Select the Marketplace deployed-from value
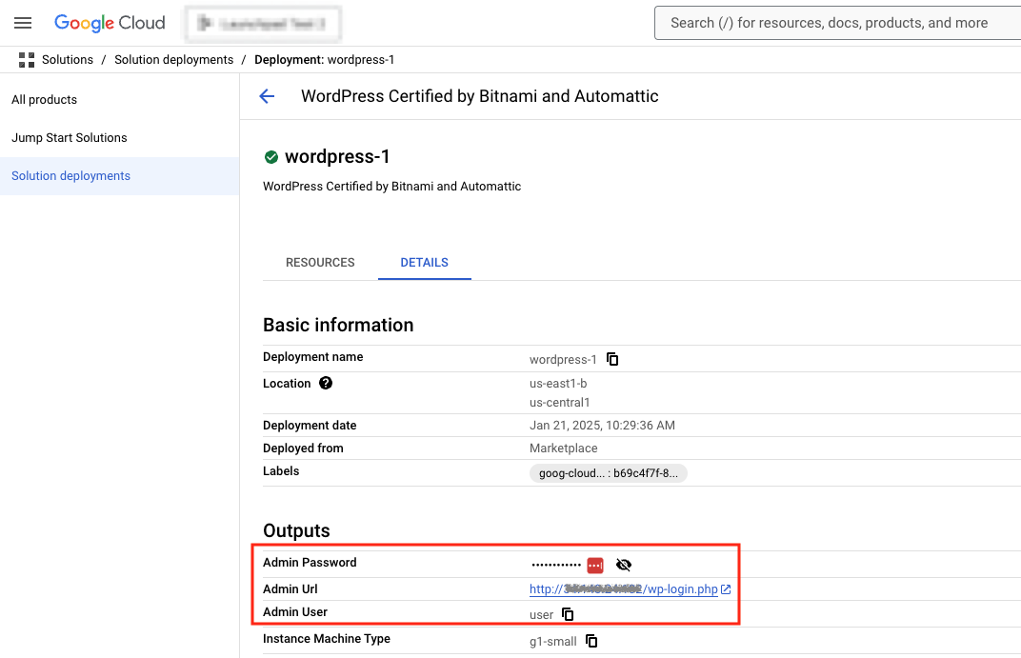The height and width of the screenshot is (658, 1021). click(563, 448)
